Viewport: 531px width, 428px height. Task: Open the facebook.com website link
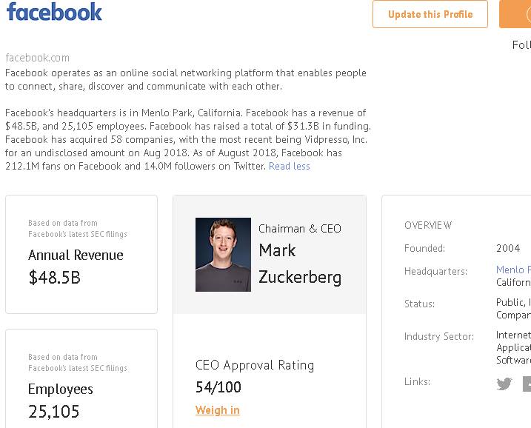(37, 58)
